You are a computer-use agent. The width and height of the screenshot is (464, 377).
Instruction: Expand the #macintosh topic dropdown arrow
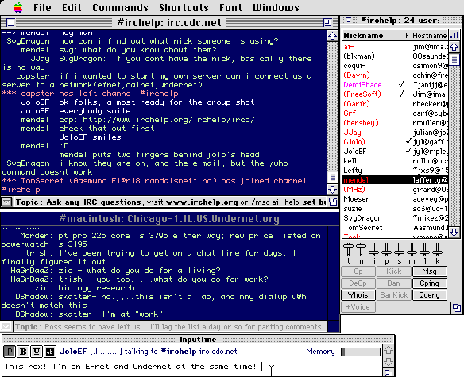[x=6, y=326]
